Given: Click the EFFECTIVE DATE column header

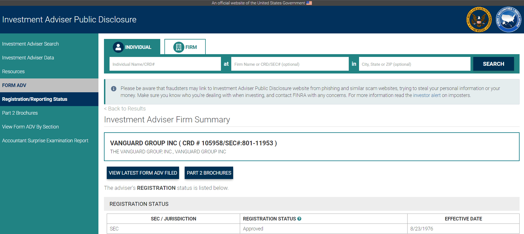Looking at the screenshot, I should [x=463, y=219].
